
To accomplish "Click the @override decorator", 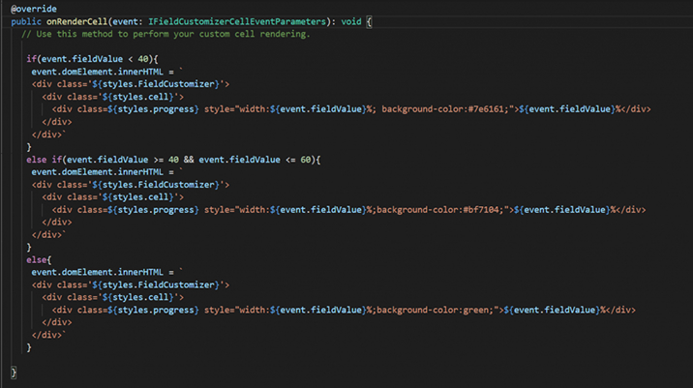I will point(34,9).
